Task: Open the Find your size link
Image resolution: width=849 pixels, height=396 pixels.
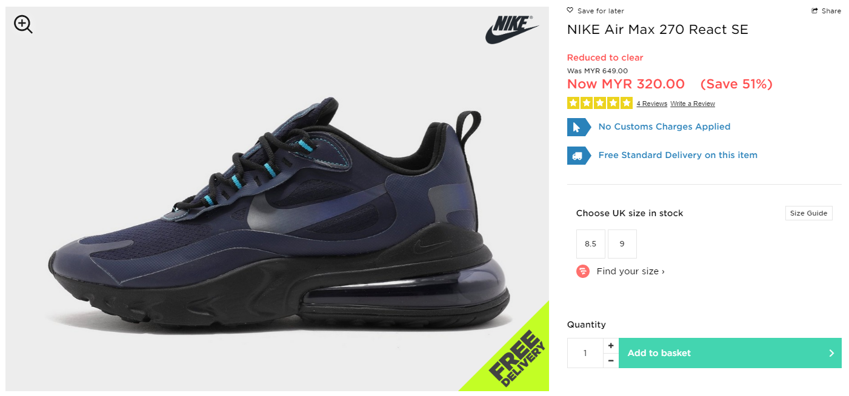Action: click(630, 271)
